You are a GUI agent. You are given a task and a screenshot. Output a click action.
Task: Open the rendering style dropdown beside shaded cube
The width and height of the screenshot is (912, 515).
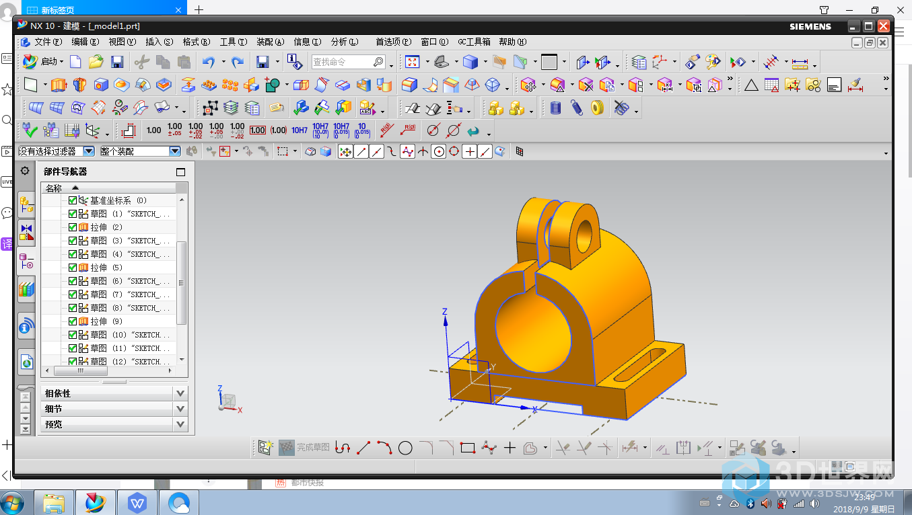point(485,63)
